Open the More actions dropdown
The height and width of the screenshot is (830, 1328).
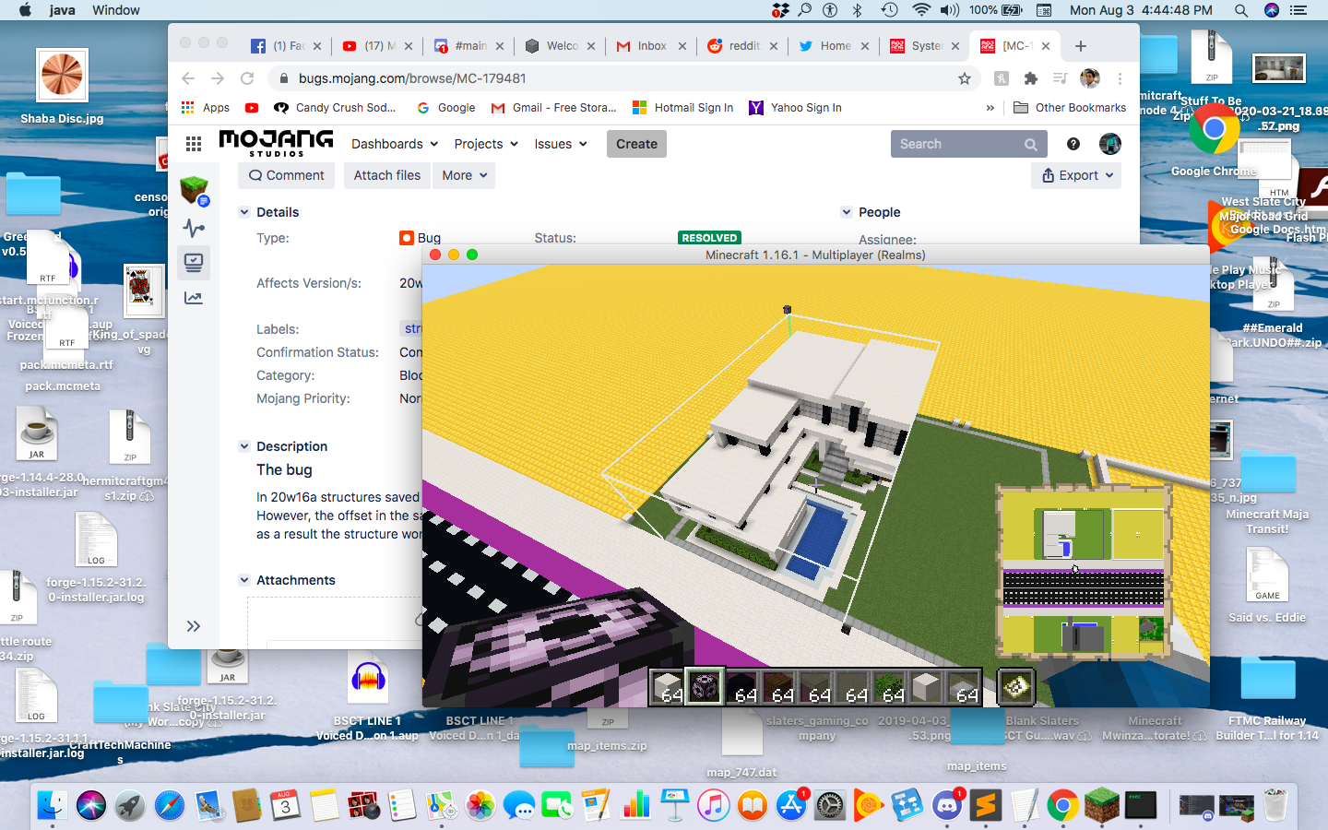[x=464, y=175]
